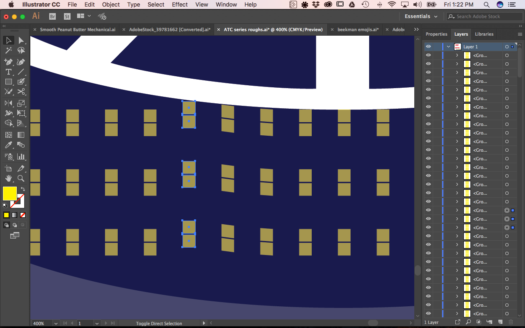Set paint type to Color
Image resolution: width=525 pixels, height=328 pixels.
[6, 215]
